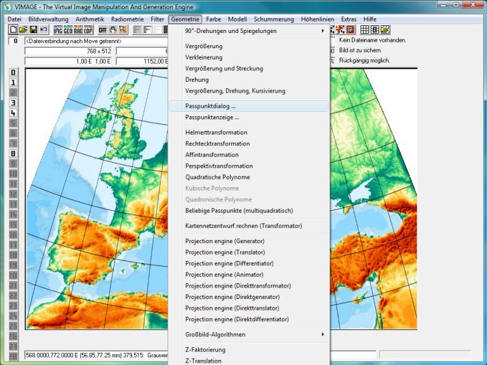Open the Hilfe menu
Viewport: 487px width, 365px height.
370,19
